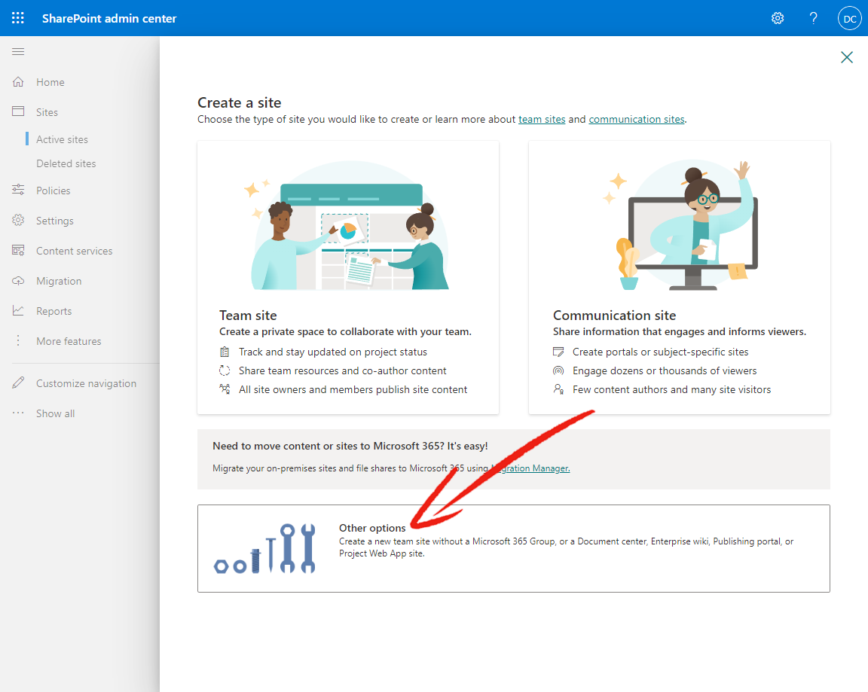Open the DC account profile avatar
This screenshot has width=868, height=692.
click(850, 18)
